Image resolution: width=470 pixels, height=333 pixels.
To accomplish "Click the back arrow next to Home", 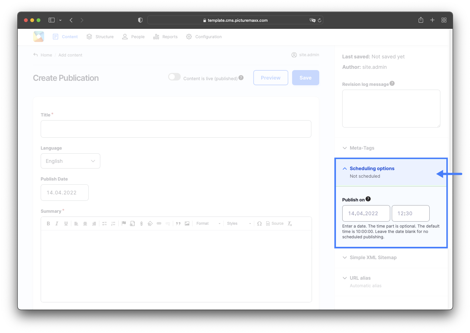I will [x=35, y=55].
